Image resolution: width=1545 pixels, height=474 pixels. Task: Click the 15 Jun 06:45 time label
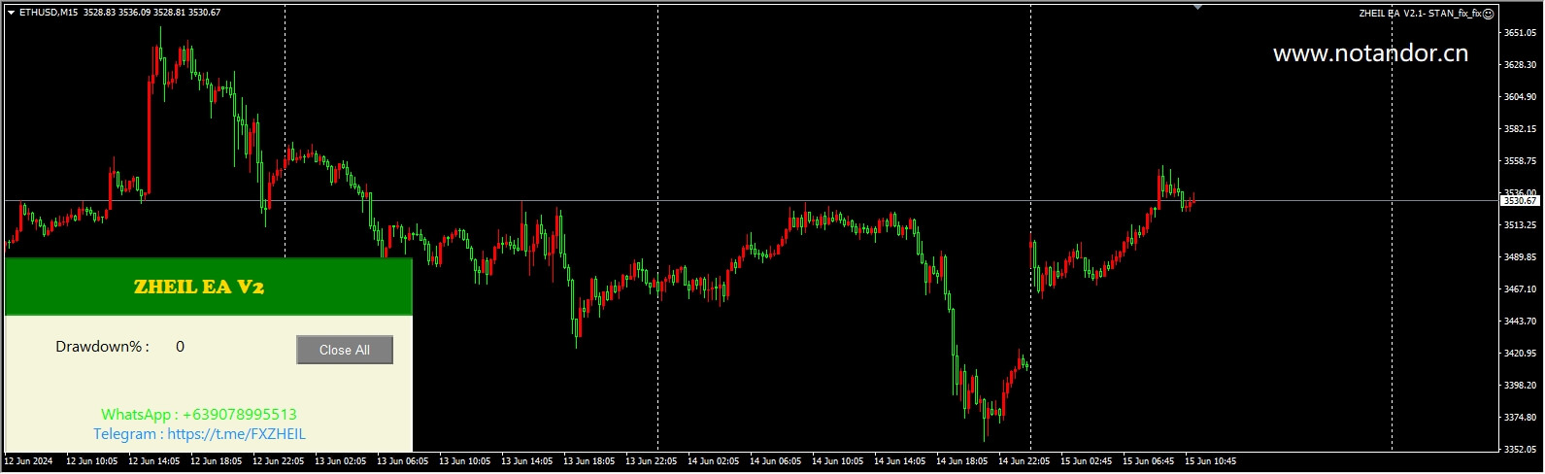point(1148,461)
